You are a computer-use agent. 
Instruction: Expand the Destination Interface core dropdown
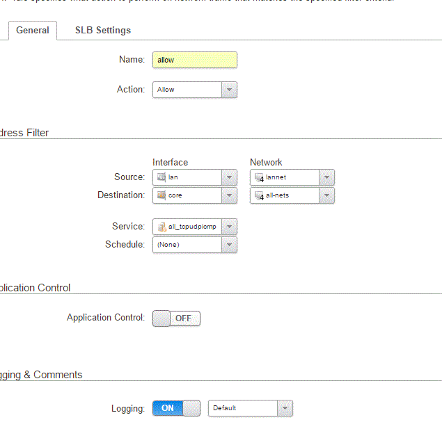pyautogui.click(x=229, y=195)
